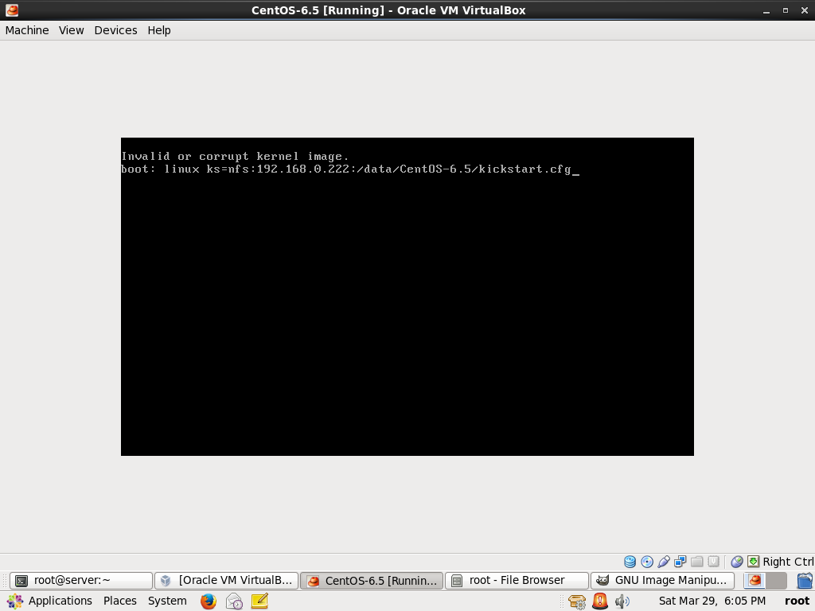Select first workspace in workspace switcher
The image size is (815, 611).
(755, 580)
